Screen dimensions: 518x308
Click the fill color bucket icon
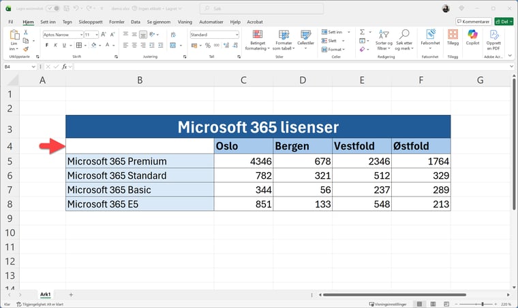pyautogui.click(x=94, y=45)
